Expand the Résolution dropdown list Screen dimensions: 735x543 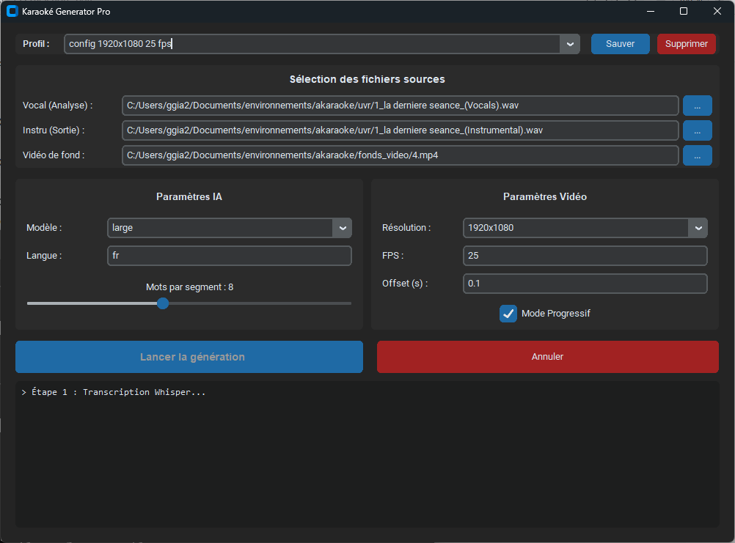pyautogui.click(x=698, y=228)
